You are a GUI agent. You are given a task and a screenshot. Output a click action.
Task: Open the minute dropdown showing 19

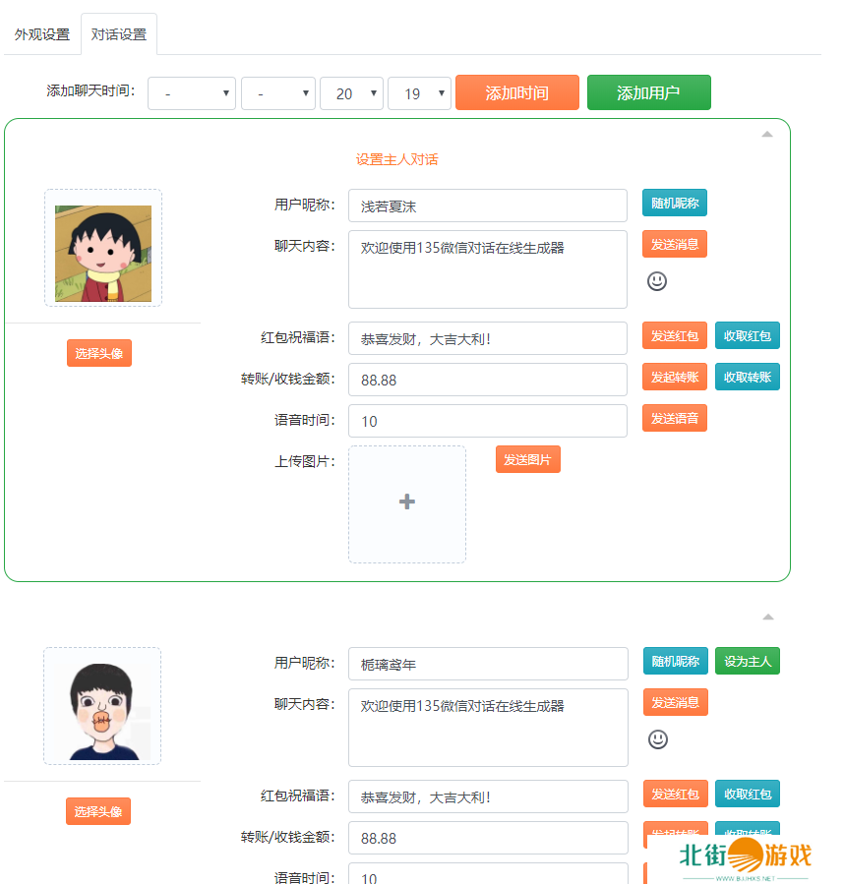click(419, 93)
